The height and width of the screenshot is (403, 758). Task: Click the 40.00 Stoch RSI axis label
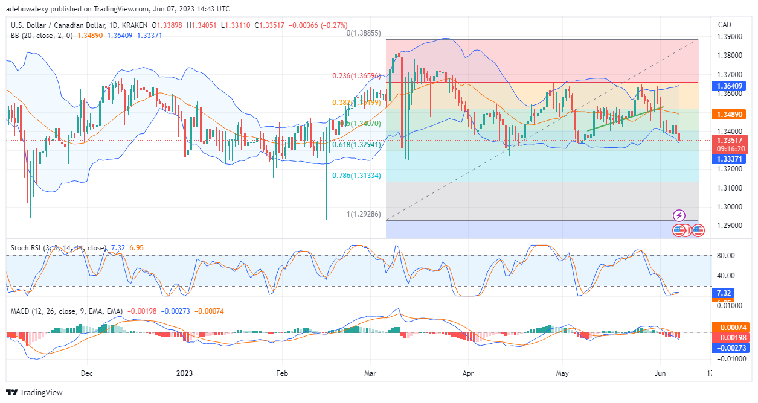[x=725, y=277]
